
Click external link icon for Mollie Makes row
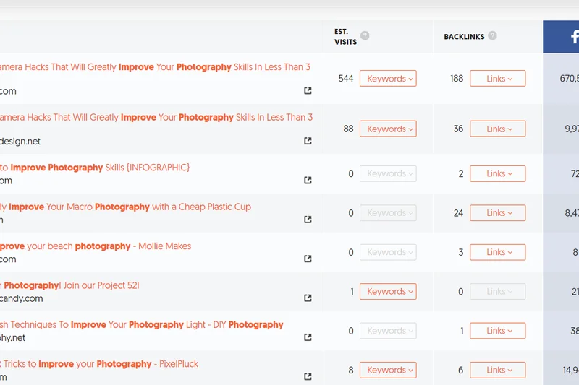(x=308, y=259)
